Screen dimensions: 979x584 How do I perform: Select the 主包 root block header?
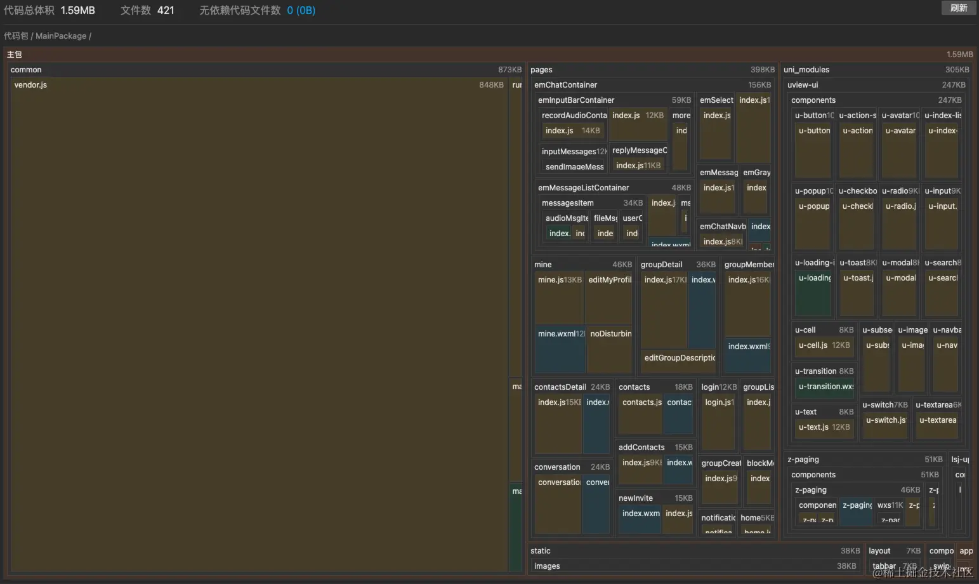[x=489, y=55]
